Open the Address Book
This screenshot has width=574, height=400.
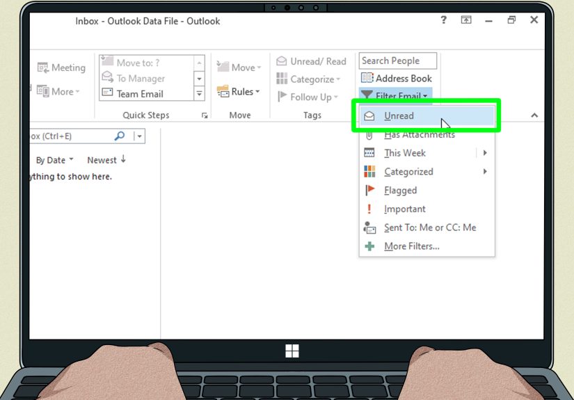coord(397,79)
